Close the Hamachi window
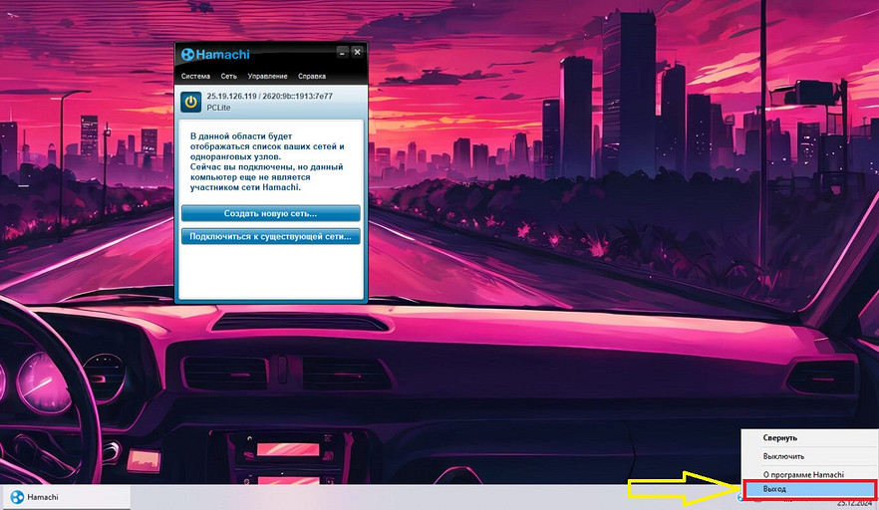This screenshot has height=510, width=879. (x=357, y=52)
